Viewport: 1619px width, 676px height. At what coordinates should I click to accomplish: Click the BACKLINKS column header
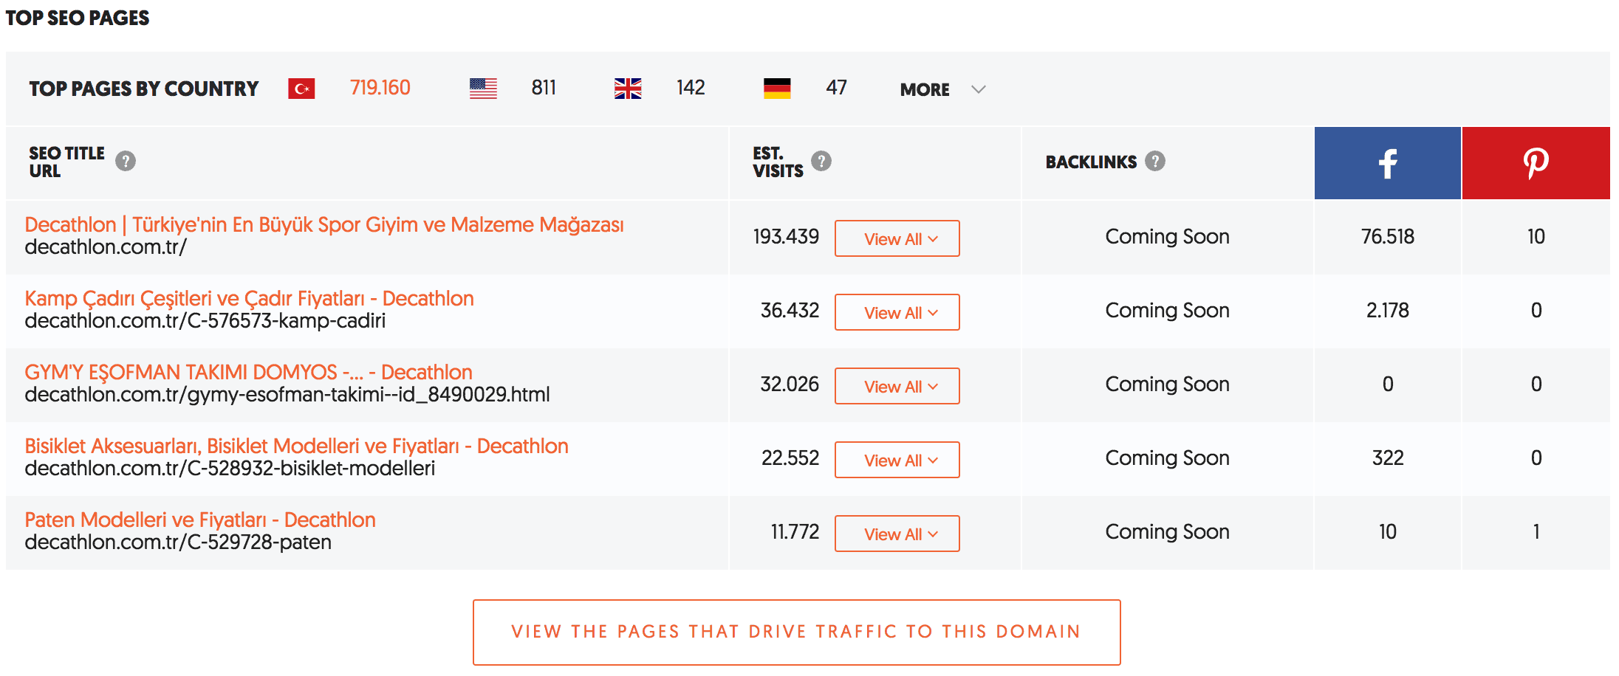1091,162
